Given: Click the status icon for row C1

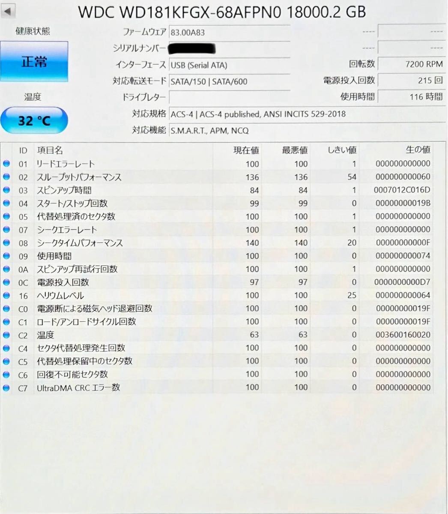Looking at the screenshot, I should [6, 322].
